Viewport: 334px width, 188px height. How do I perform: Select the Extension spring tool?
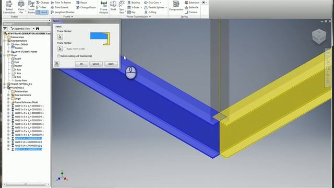(x=192, y=3)
